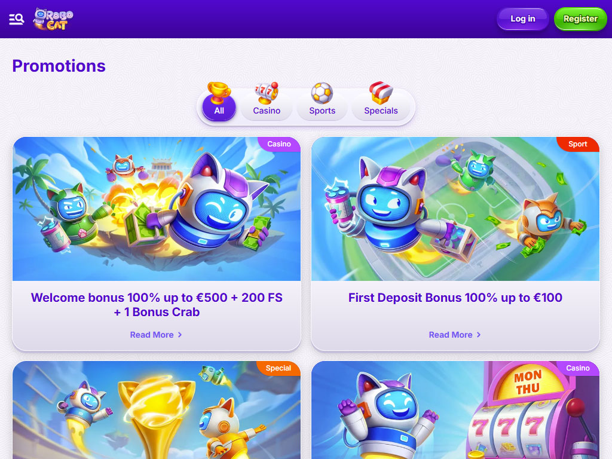612x459 pixels.
Task: Click the MON THU slot machine image
Action: 455,410
